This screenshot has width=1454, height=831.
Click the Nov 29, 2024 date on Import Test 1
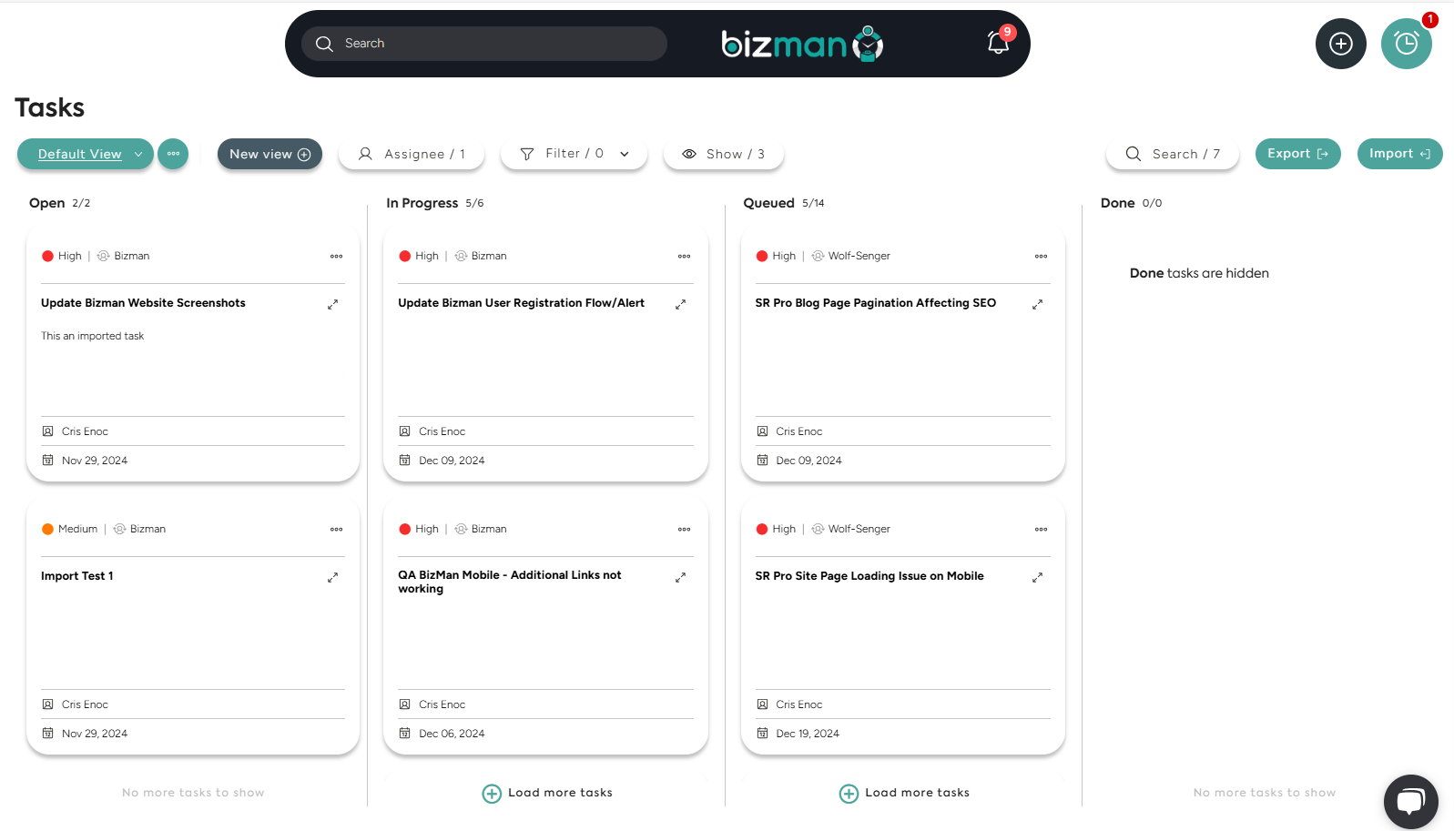[95, 734]
